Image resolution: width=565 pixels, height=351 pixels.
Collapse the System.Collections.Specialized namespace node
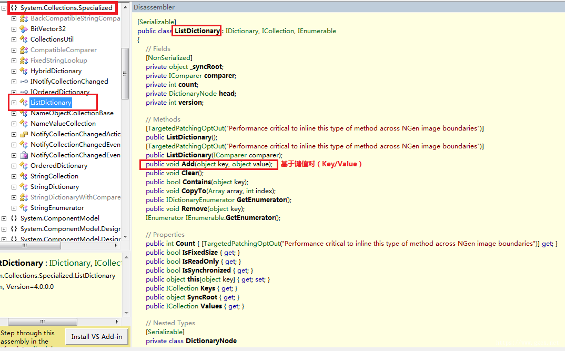[4, 8]
